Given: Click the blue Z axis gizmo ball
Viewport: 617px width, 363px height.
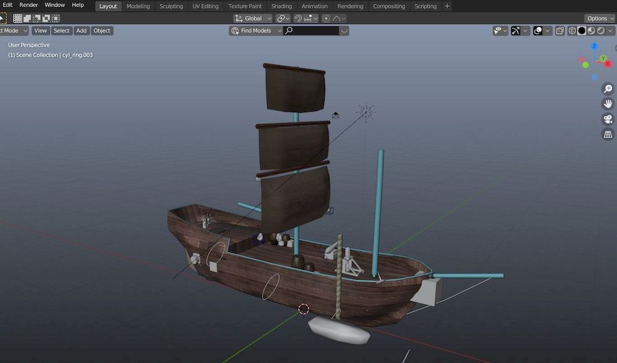Looking at the screenshot, I should (x=594, y=46).
